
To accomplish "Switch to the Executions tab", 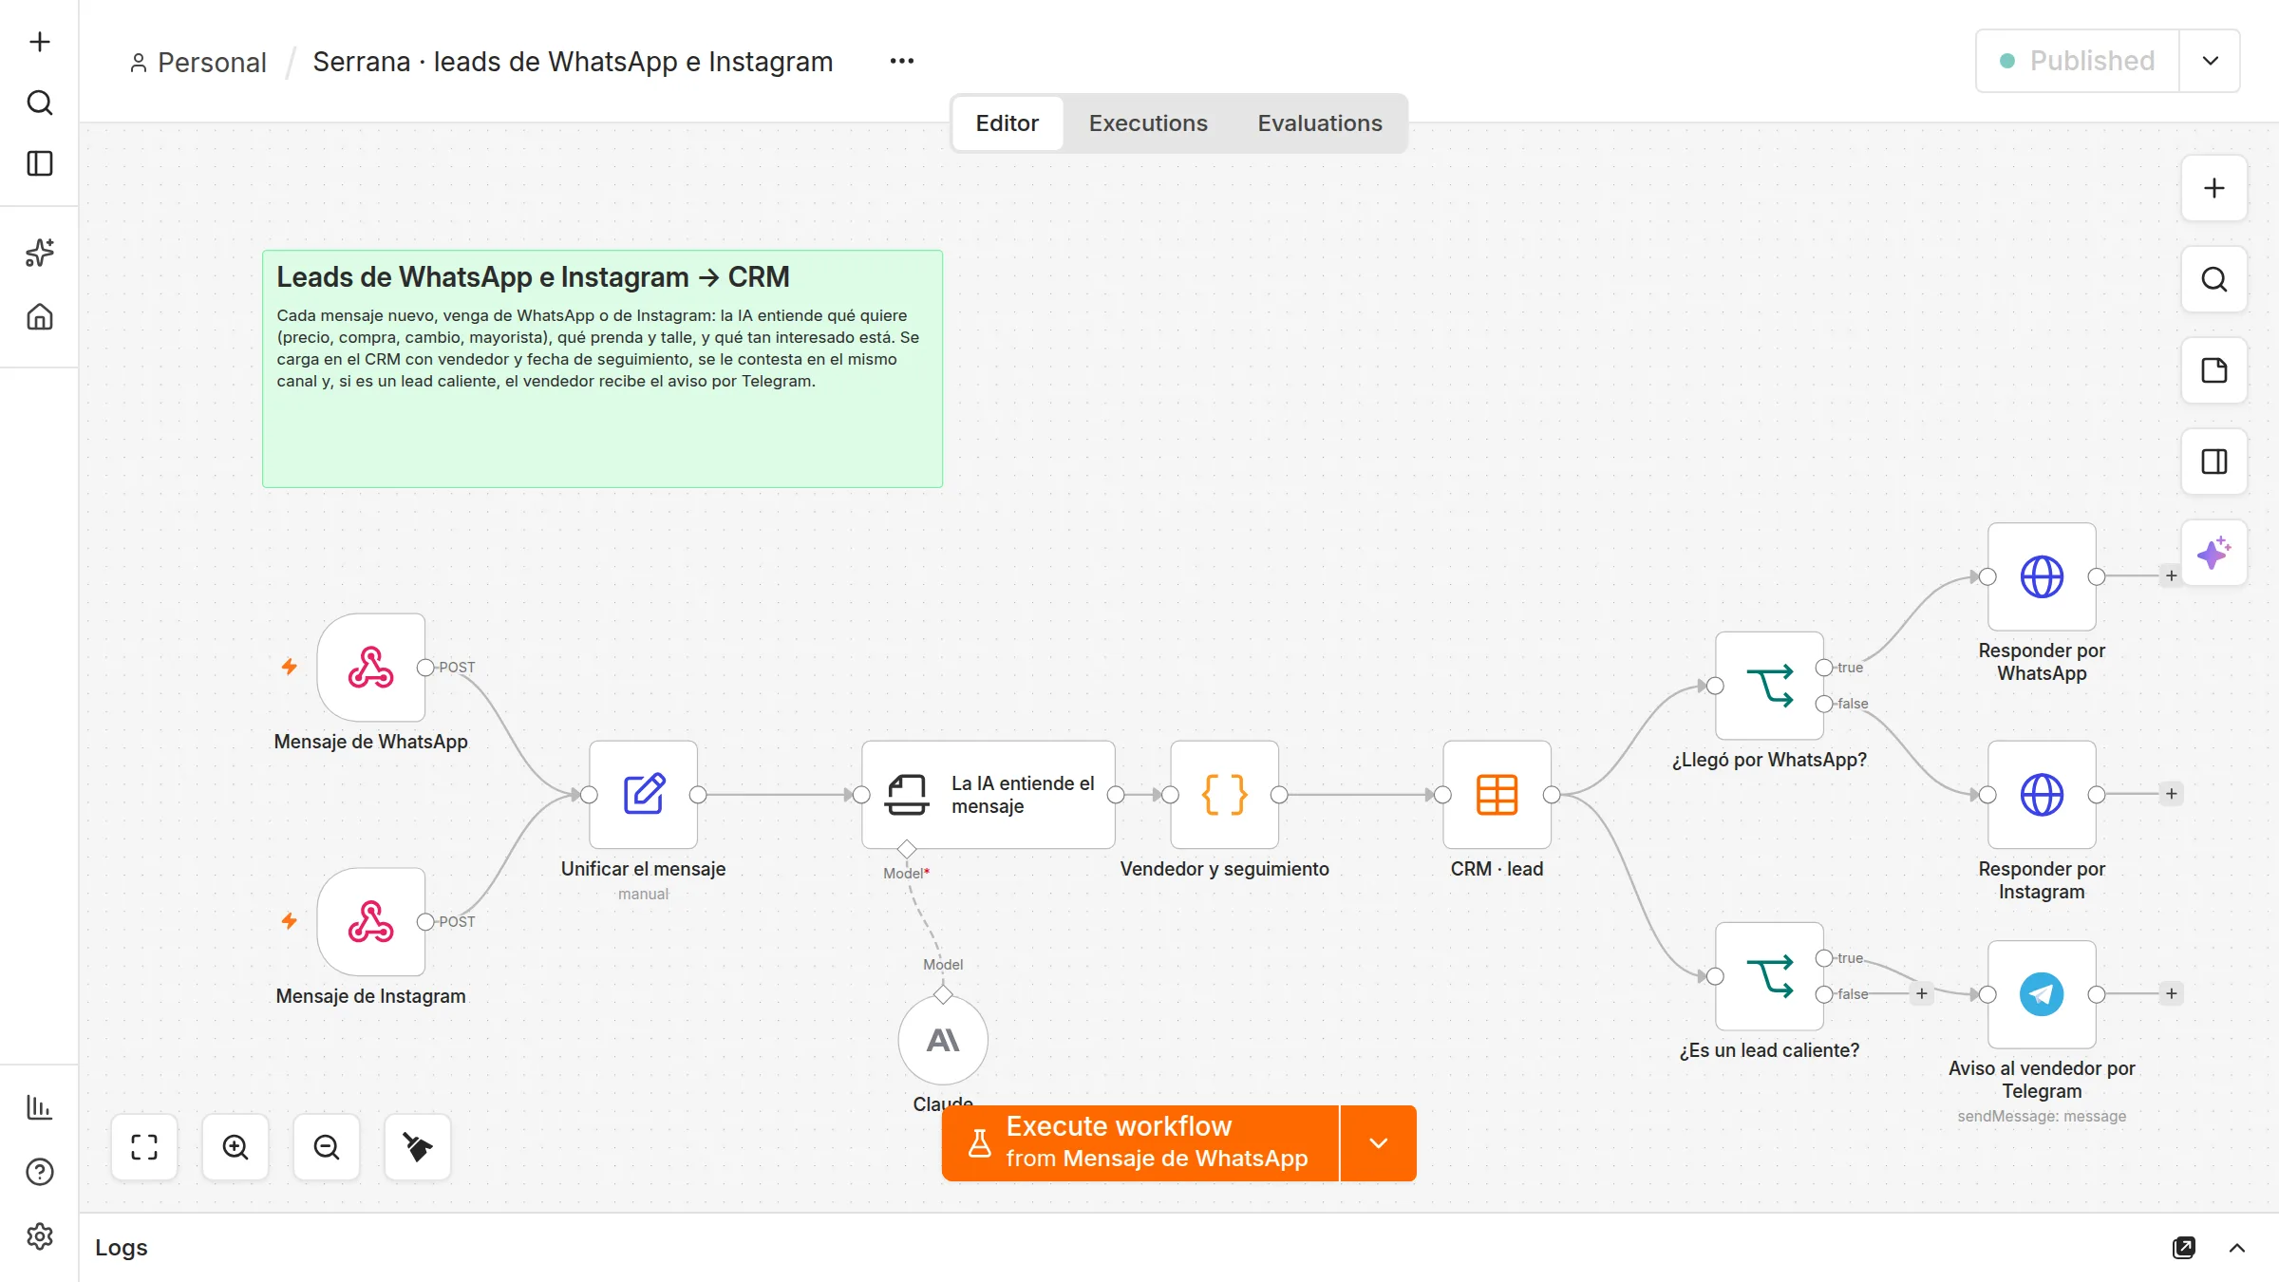I will point(1148,123).
